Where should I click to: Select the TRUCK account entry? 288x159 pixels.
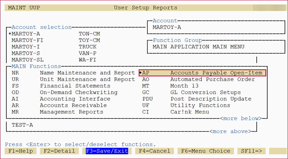point(87,47)
